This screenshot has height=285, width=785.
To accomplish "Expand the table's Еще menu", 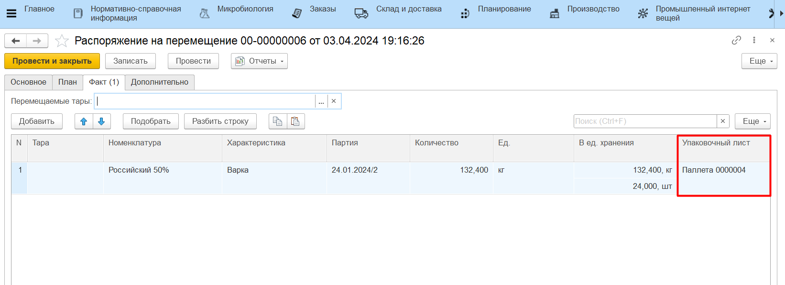I will tap(752, 121).
